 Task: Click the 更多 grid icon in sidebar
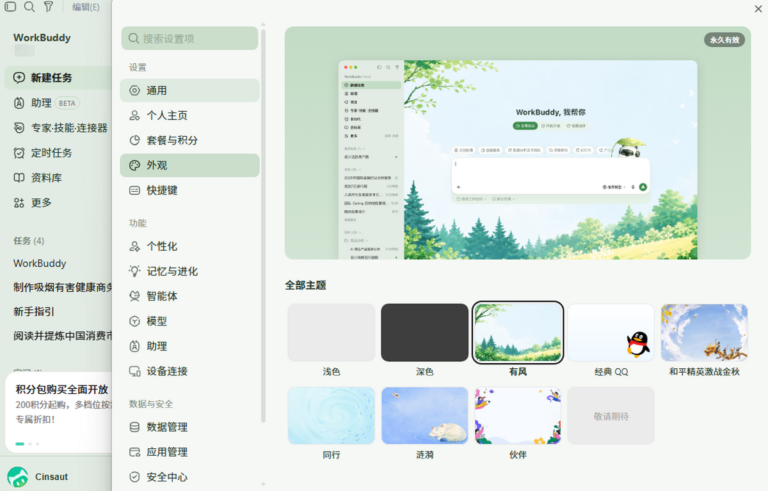19,203
